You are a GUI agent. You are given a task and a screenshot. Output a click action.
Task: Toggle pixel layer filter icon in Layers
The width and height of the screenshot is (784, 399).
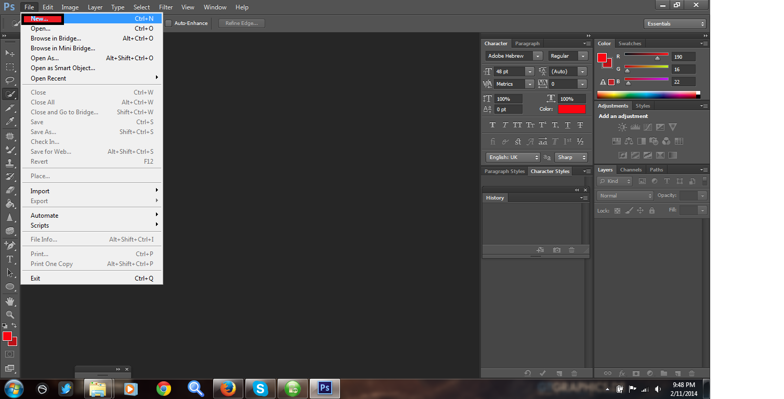click(x=642, y=181)
